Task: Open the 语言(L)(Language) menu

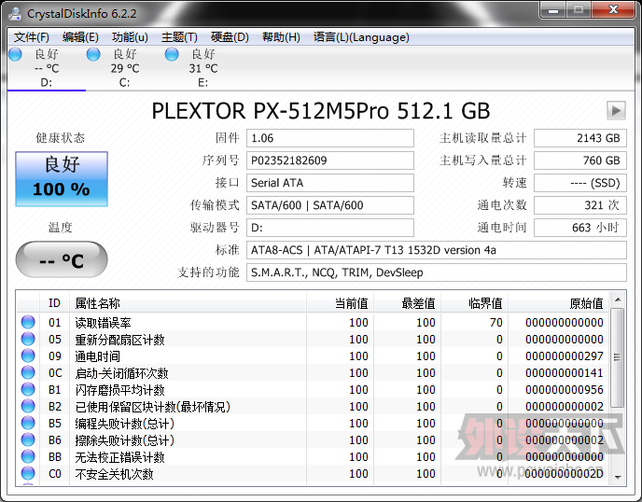Action: click(361, 37)
